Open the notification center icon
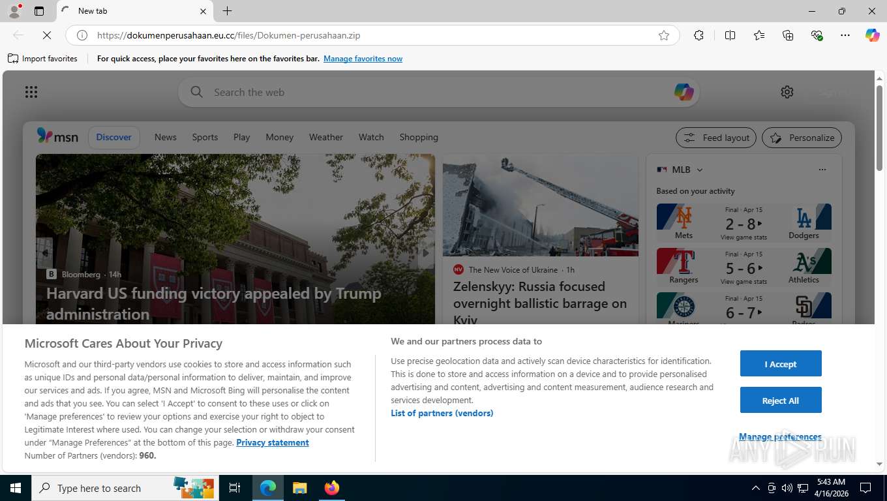The height and width of the screenshot is (501, 887). click(x=865, y=488)
